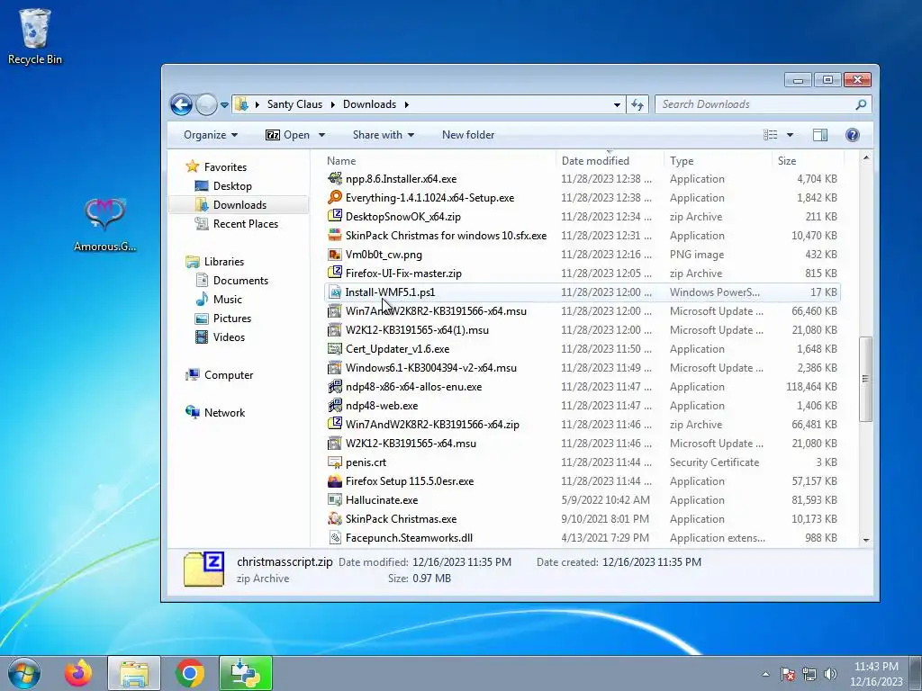
Task: Click the W2K12-KB3191565-x64(1).msu file name
Action: click(x=417, y=330)
